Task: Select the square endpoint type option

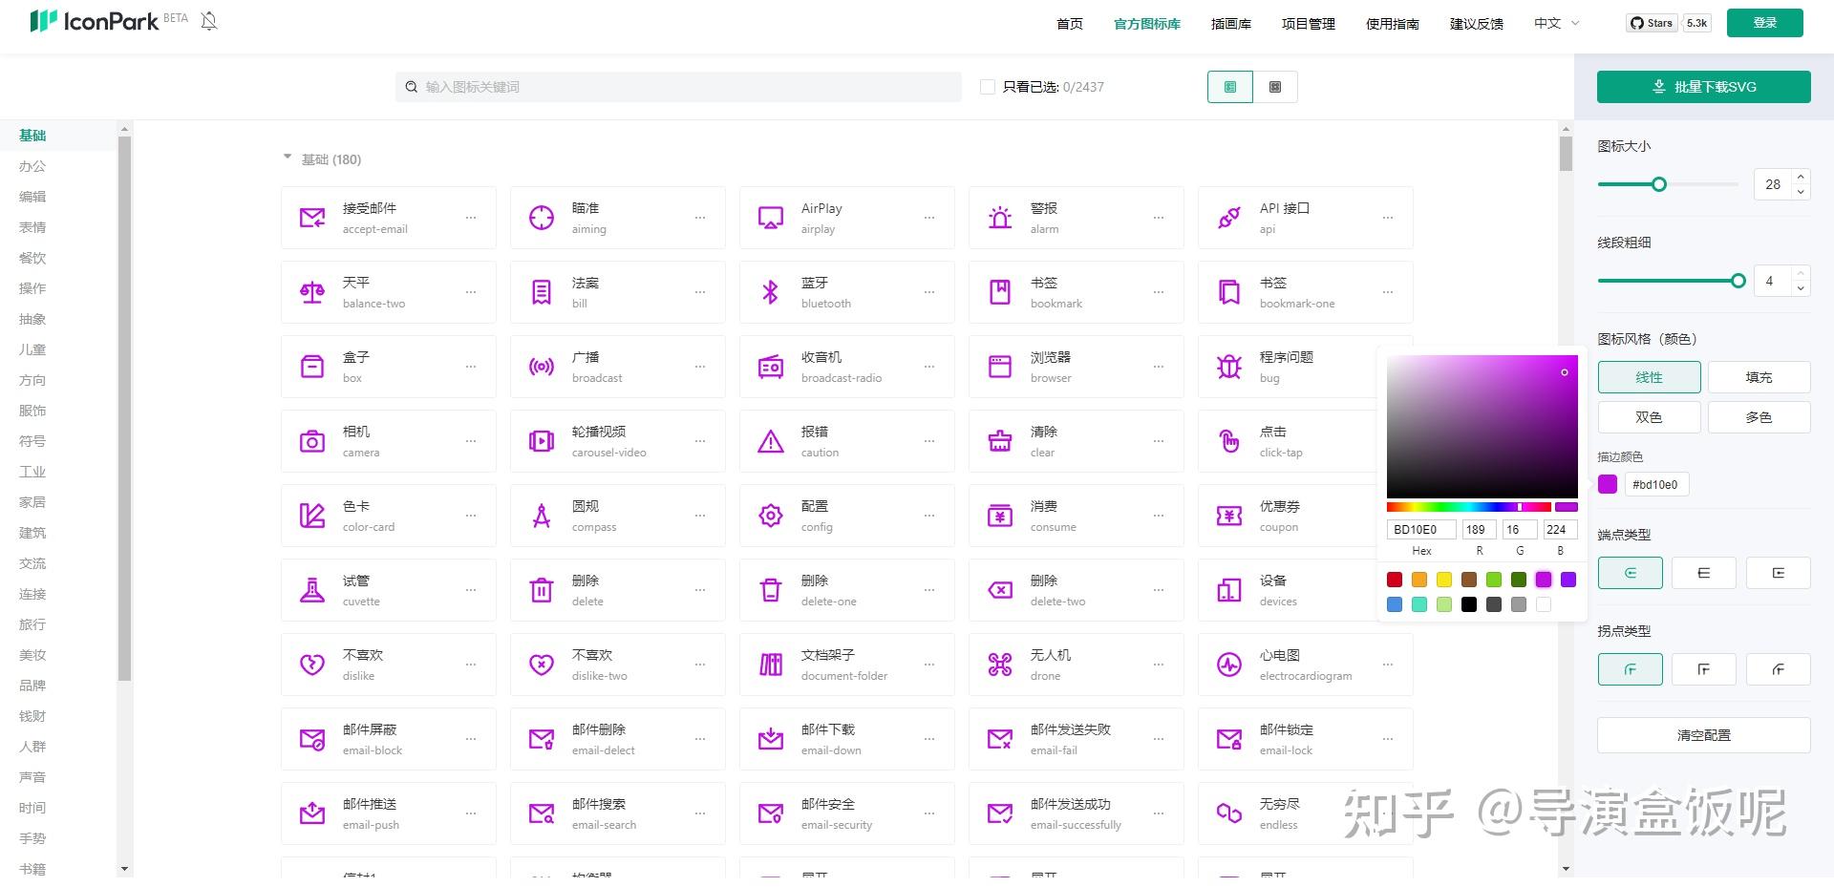Action: click(1704, 573)
